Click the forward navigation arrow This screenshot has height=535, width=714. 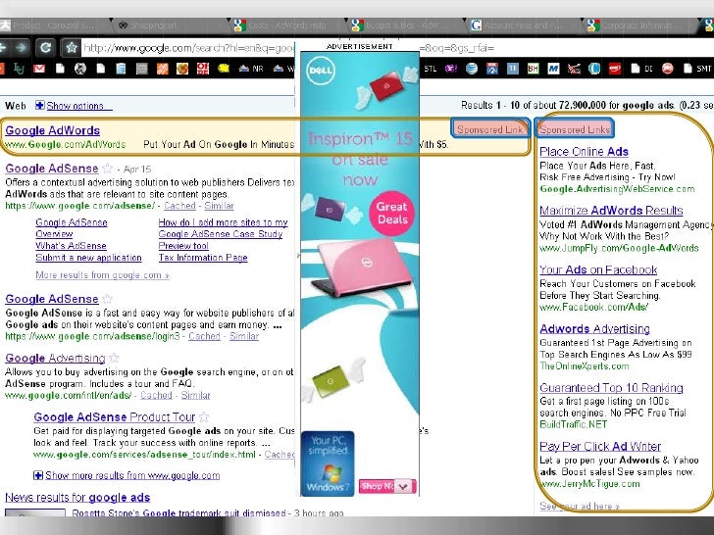tap(22, 47)
